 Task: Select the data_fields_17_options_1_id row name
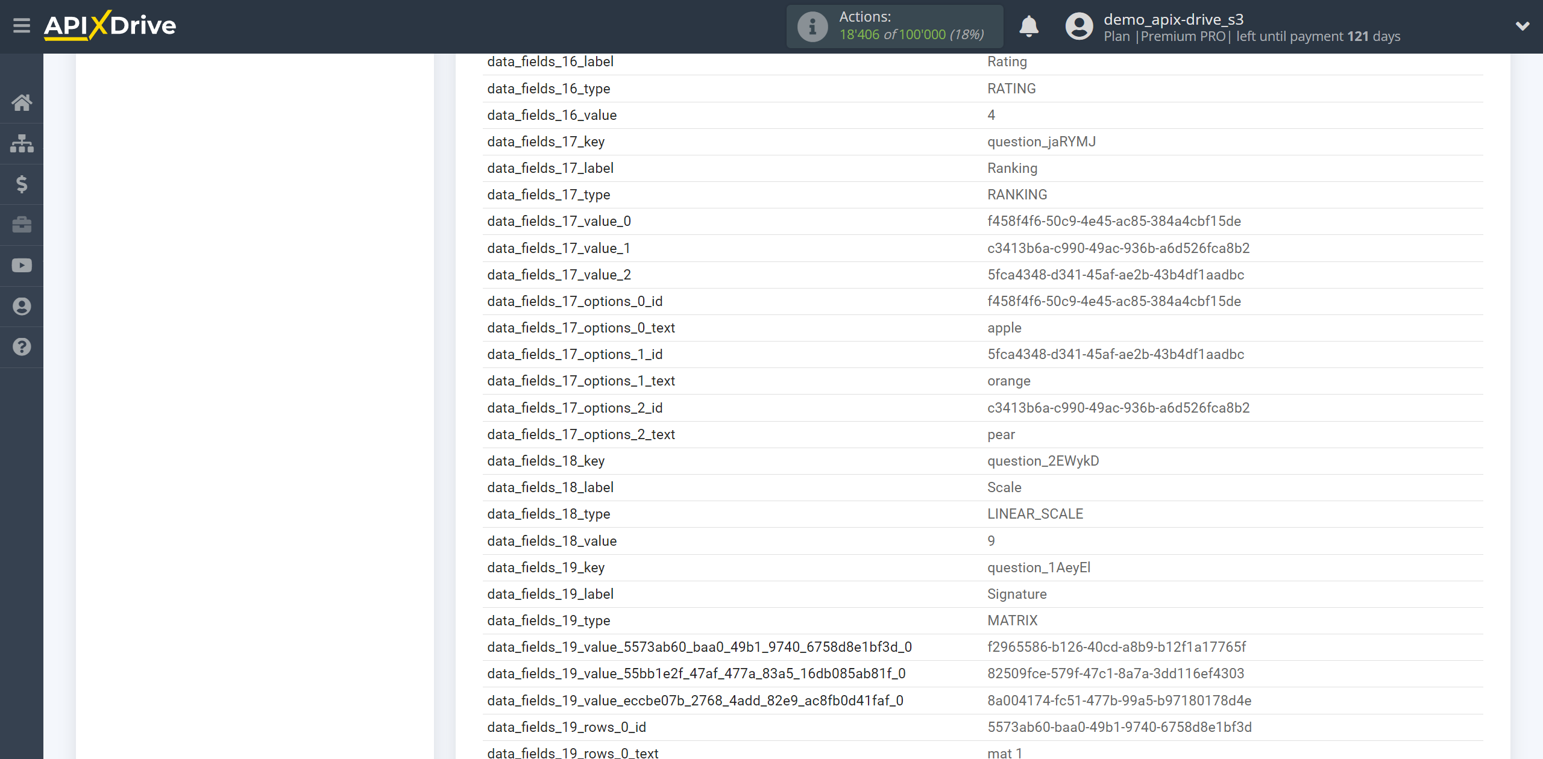(574, 354)
